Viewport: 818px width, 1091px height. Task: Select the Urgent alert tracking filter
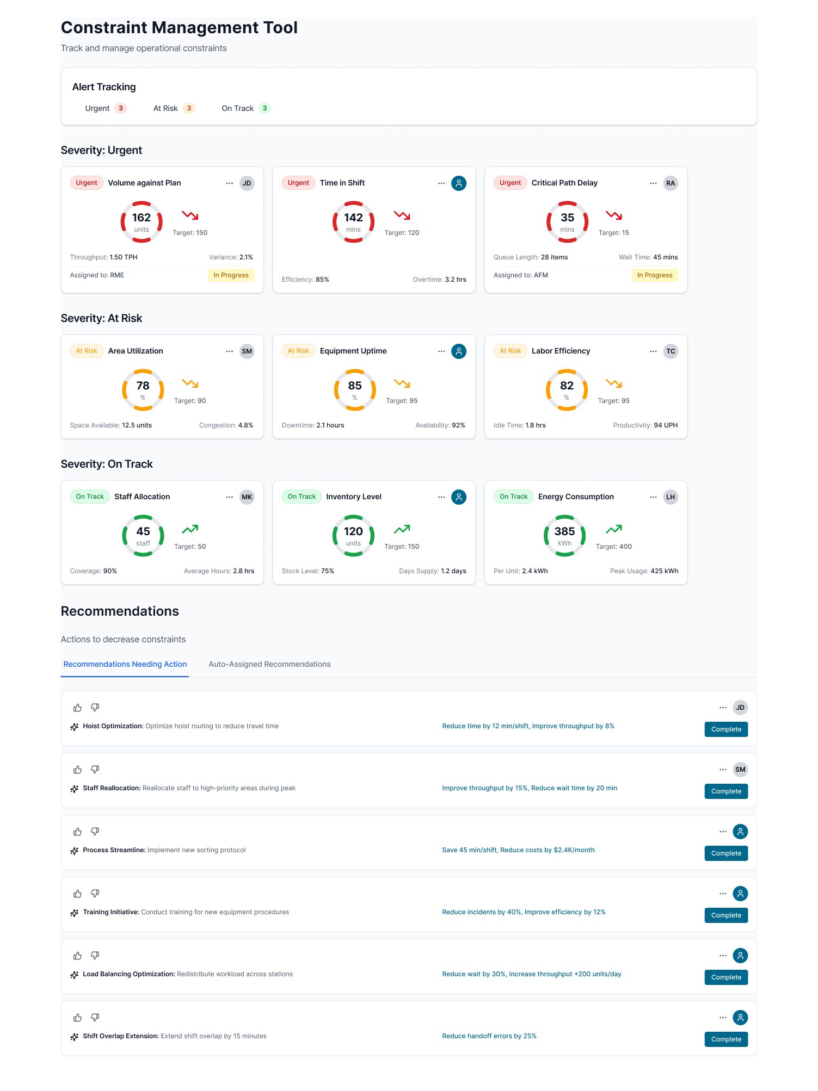106,108
